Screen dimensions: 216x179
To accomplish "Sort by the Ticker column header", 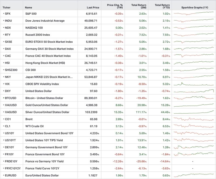I will point(6,8).
